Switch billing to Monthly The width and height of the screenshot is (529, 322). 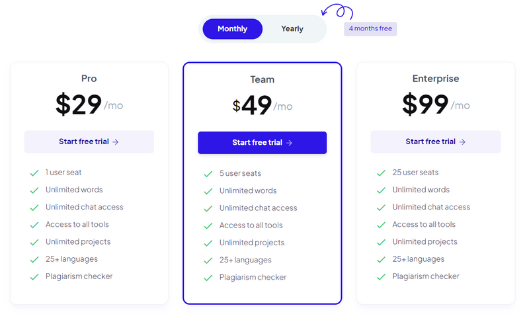pos(233,29)
